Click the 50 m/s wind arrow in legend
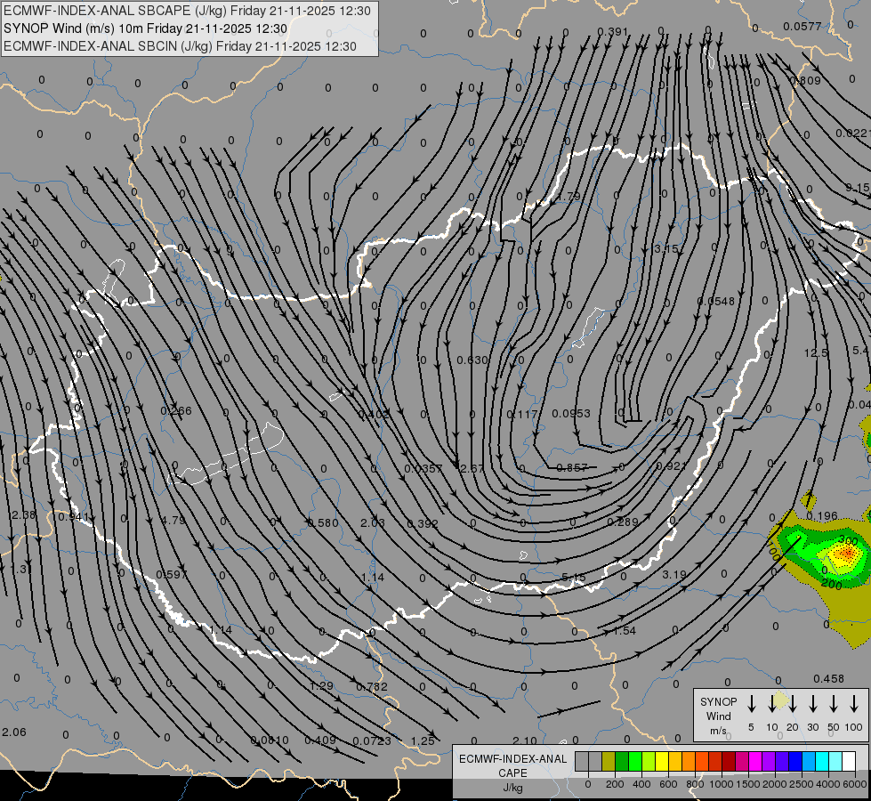Image resolution: width=871 pixels, height=801 pixels. pyautogui.click(x=834, y=704)
